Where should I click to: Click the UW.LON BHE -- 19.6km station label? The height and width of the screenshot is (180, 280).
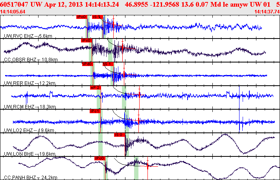(29, 154)
